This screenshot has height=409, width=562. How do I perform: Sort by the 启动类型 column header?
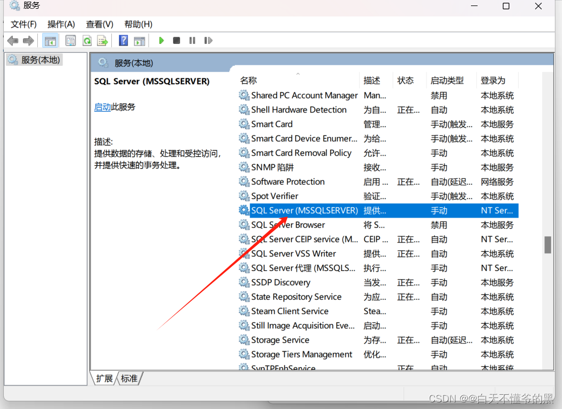click(447, 81)
